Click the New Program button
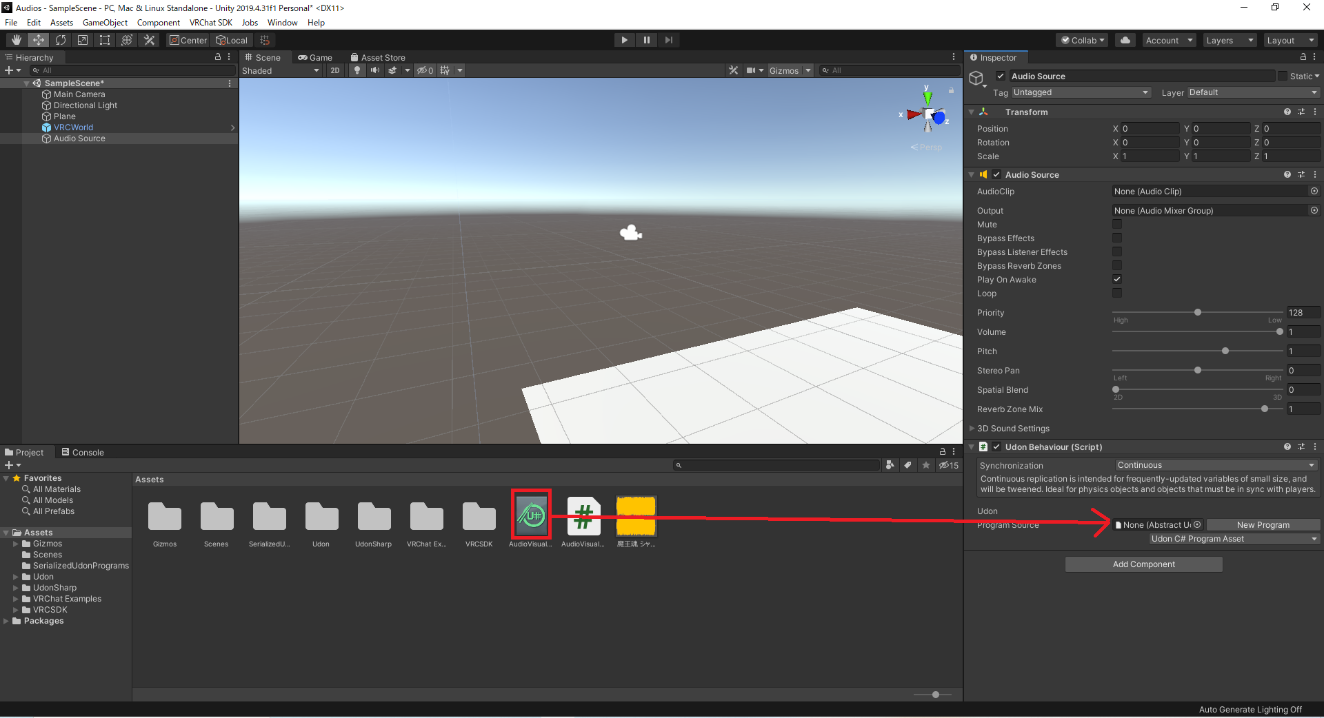This screenshot has height=718, width=1324. coord(1263,525)
